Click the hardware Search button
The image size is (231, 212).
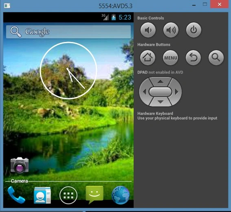point(216,57)
